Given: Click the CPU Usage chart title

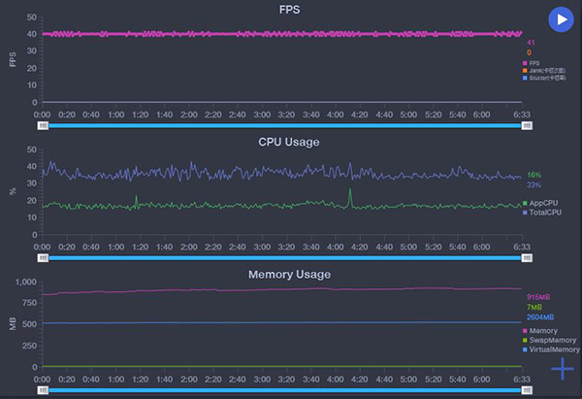Looking at the screenshot, I should (289, 142).
